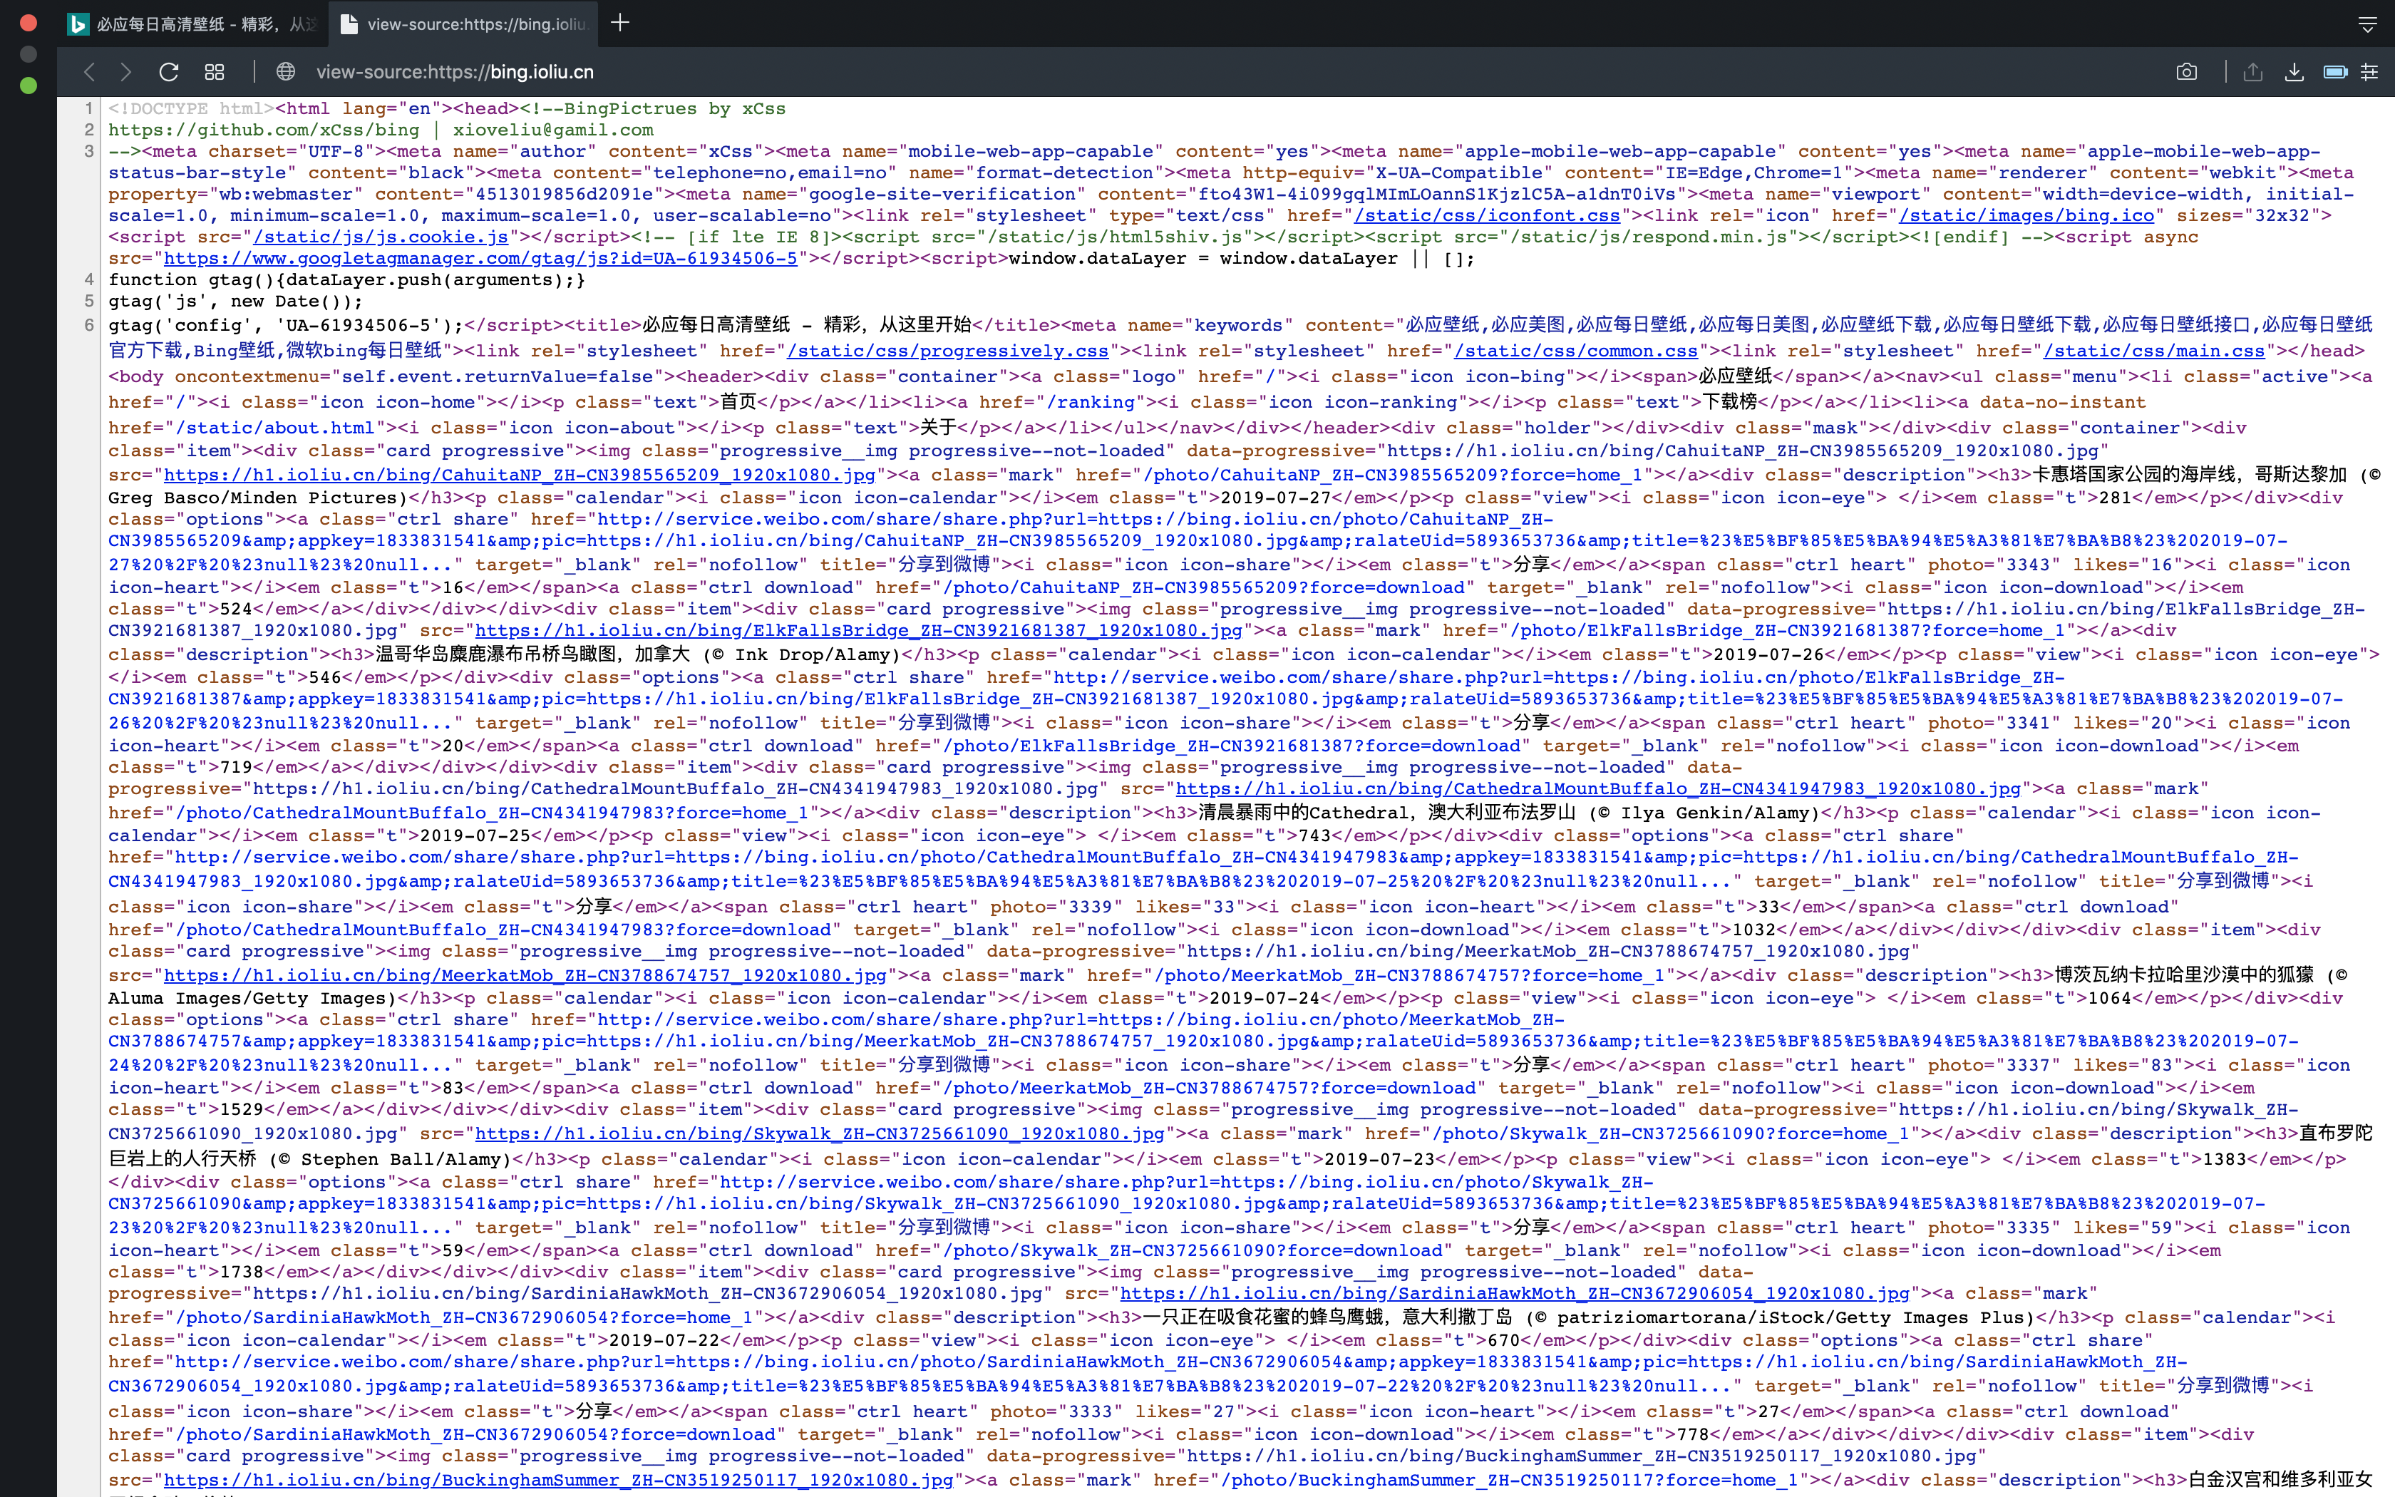
Task: Expand the tab list dropdown at top right
Action: coord(2367,24)
